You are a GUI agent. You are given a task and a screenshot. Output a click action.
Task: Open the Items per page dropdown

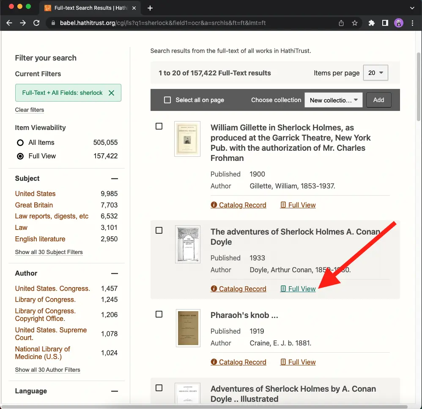[x=375, y=73]
